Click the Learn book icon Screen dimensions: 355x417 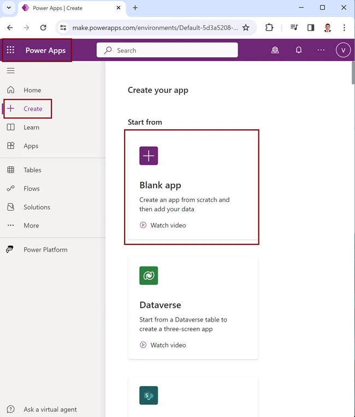point(10,127)
